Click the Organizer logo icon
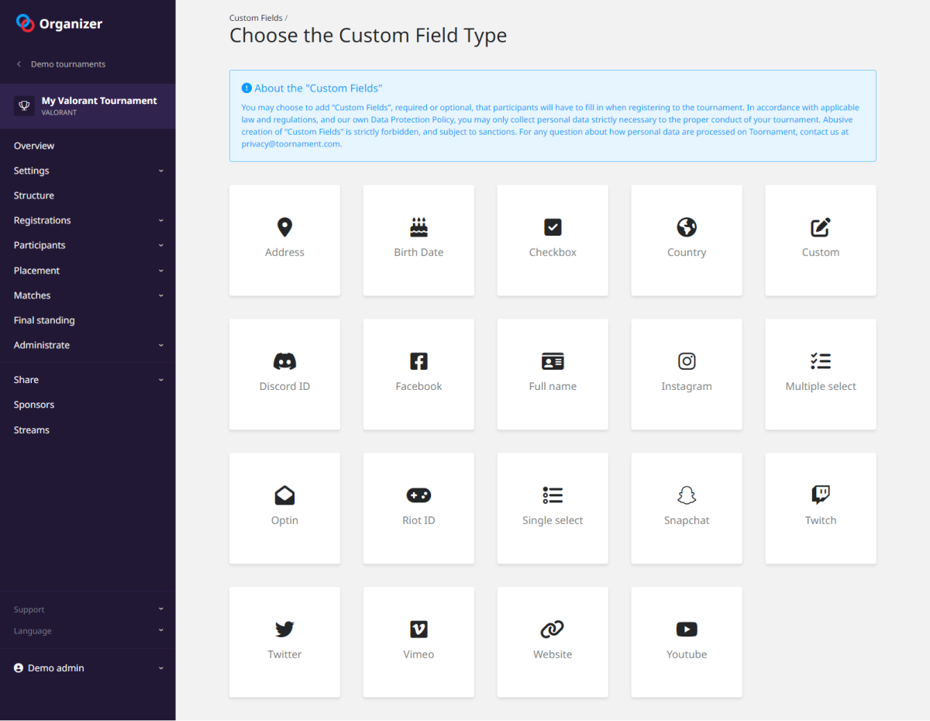Image resolution: width=930 pixels, height=721 pixels. (x=26, y=24)
